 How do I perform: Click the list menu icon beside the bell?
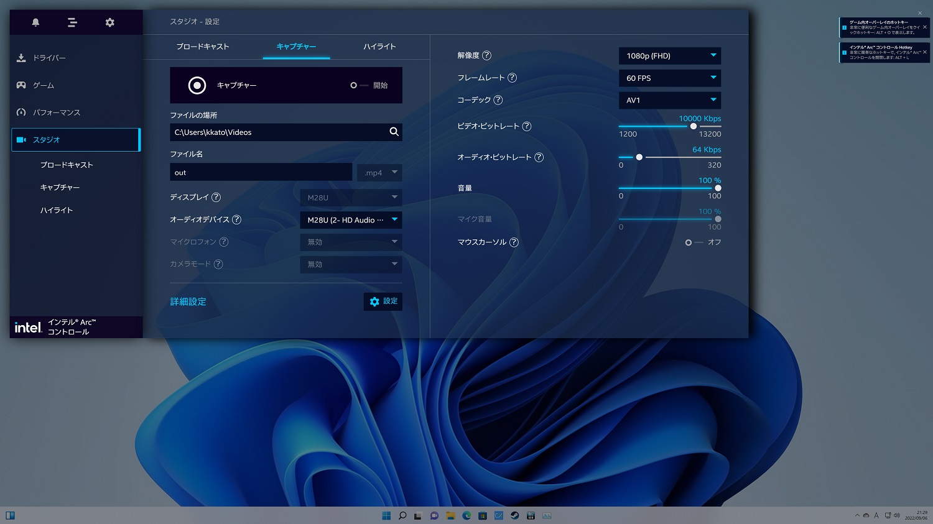(x=72, y=22)
